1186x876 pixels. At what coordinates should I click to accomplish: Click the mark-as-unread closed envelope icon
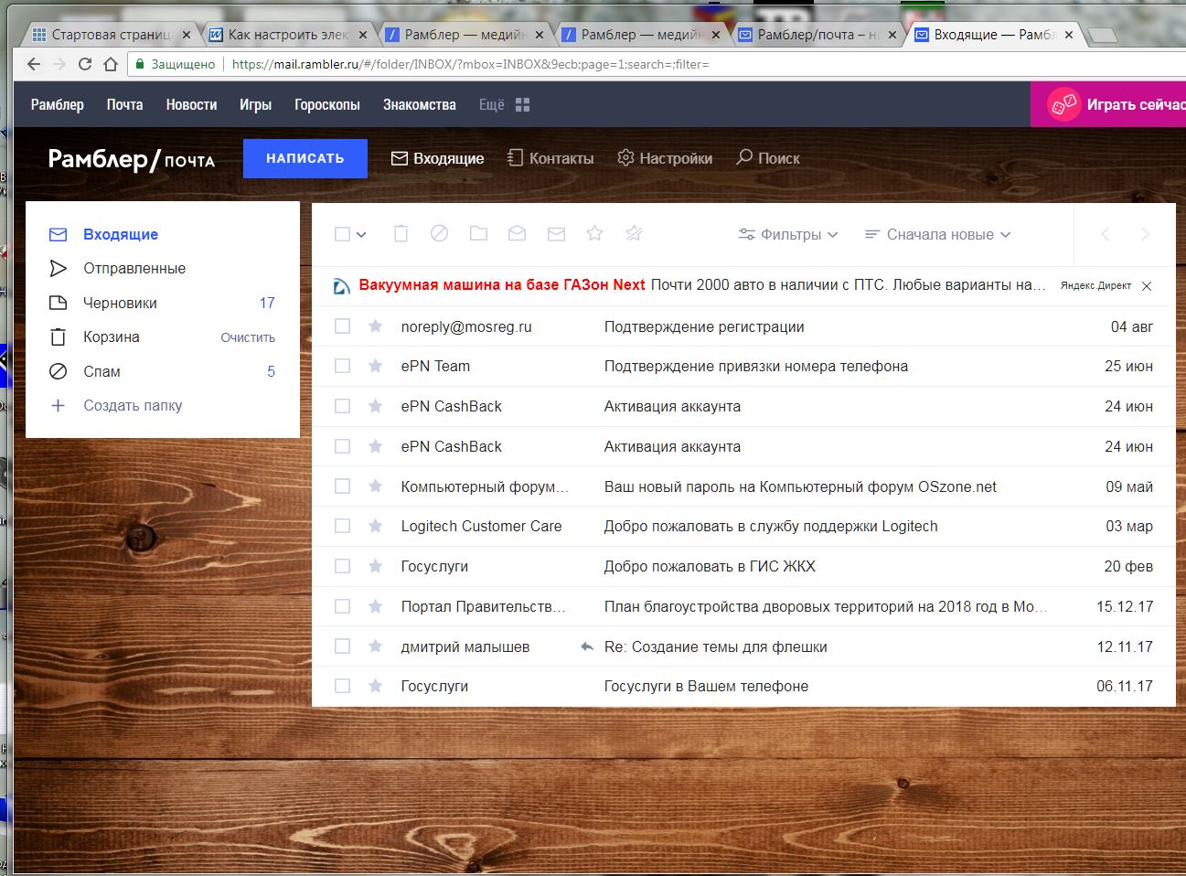pos(556,234)
